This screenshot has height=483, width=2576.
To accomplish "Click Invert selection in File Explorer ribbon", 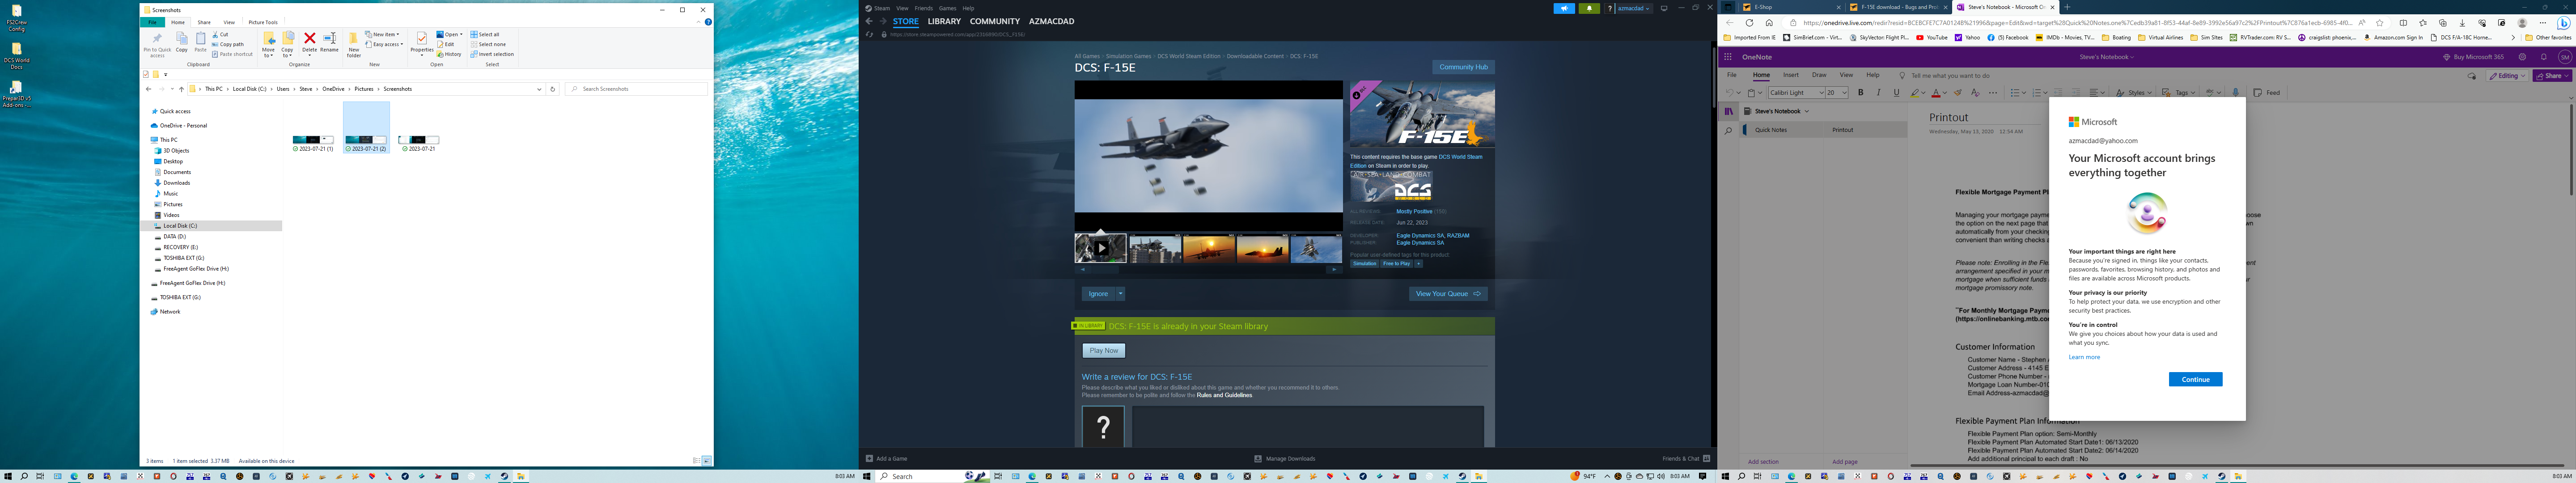I will tap(492, 54).
